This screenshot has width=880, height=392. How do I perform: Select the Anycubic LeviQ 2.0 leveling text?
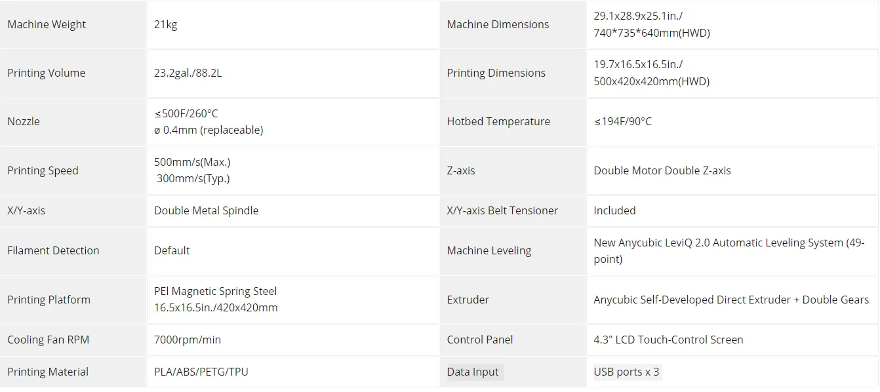click(x=728, y=243)
